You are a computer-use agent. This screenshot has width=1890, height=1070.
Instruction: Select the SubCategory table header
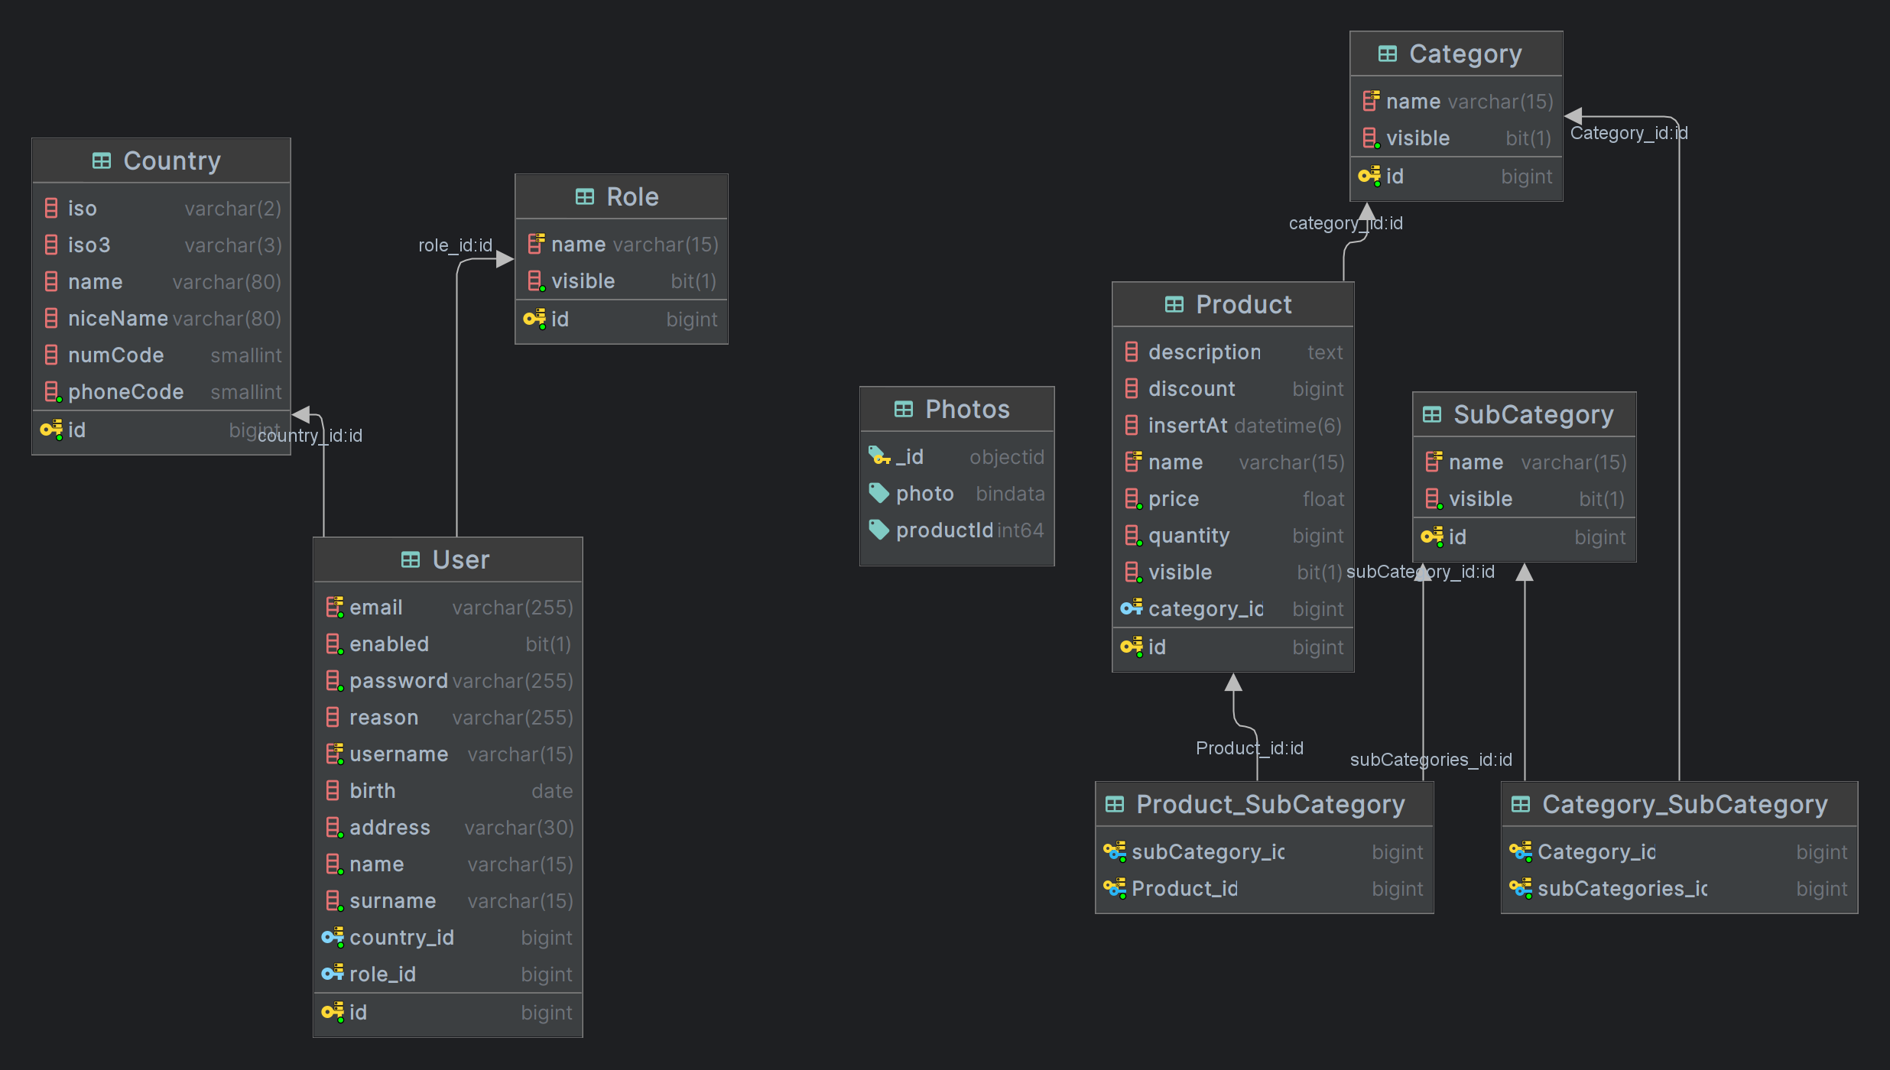1533,414
